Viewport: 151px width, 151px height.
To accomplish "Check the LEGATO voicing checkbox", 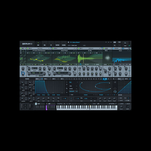I will [119, 101].
